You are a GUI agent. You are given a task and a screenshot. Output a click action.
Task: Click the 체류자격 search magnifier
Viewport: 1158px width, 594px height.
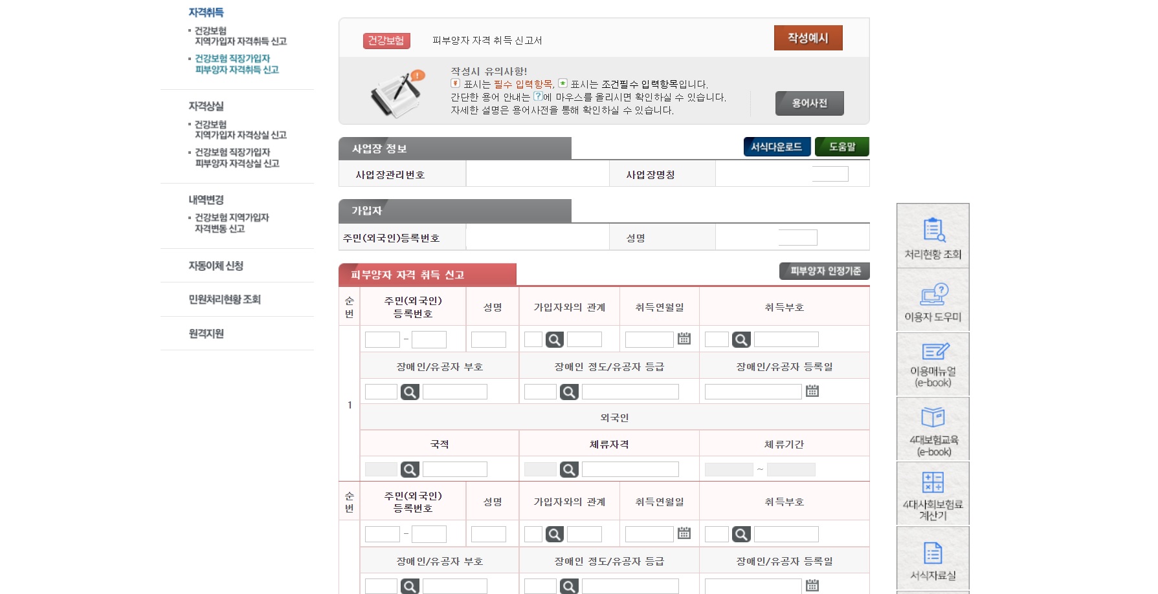click(568, 469)
